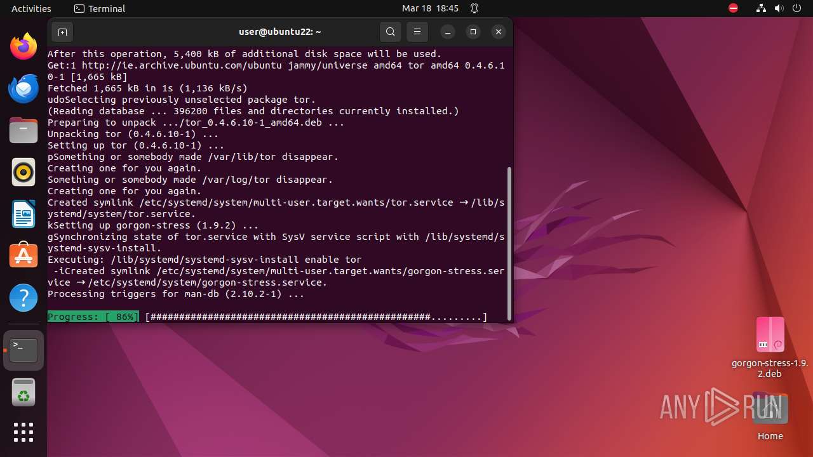813x457 pixels.
Task: Open the power menu icon
Action: point(797,9)
